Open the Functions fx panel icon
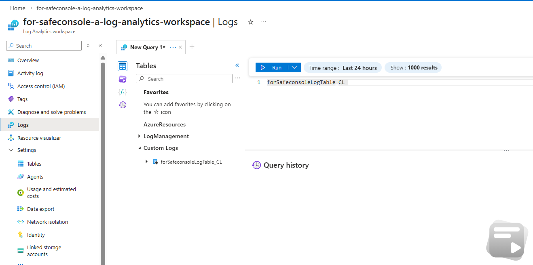533x265 pixels. [x=123, y=92]
